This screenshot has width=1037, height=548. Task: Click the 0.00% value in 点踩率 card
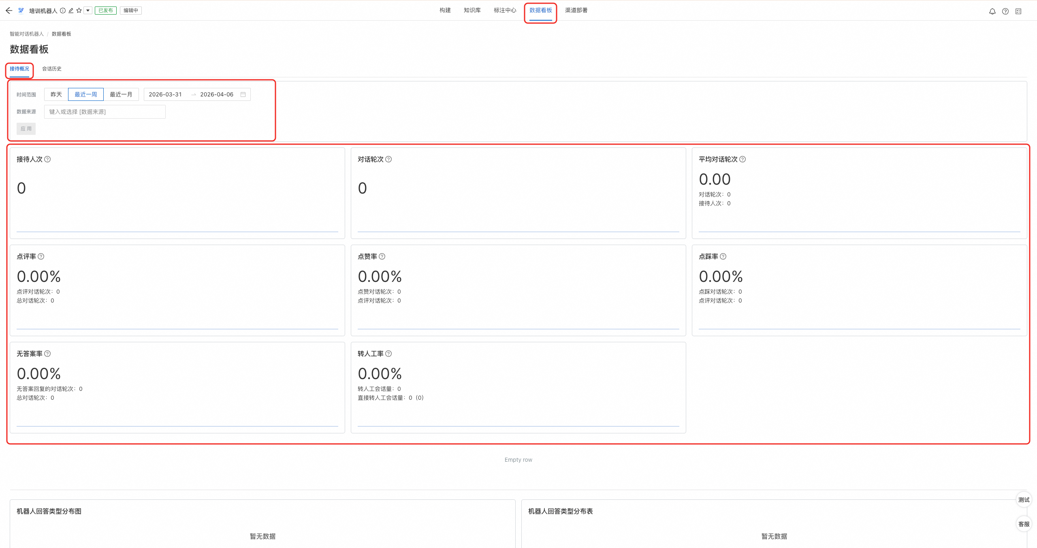point(721,277)
